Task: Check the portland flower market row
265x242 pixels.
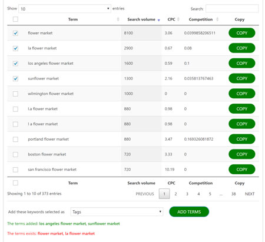Action: tap(15, 139)
